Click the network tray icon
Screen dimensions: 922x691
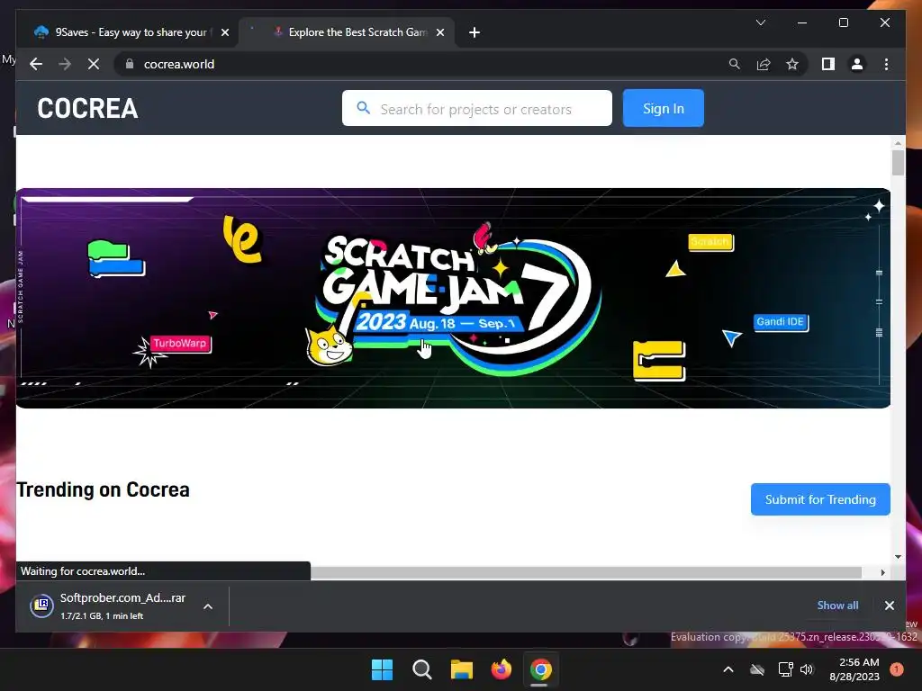[x=785, y=669]
